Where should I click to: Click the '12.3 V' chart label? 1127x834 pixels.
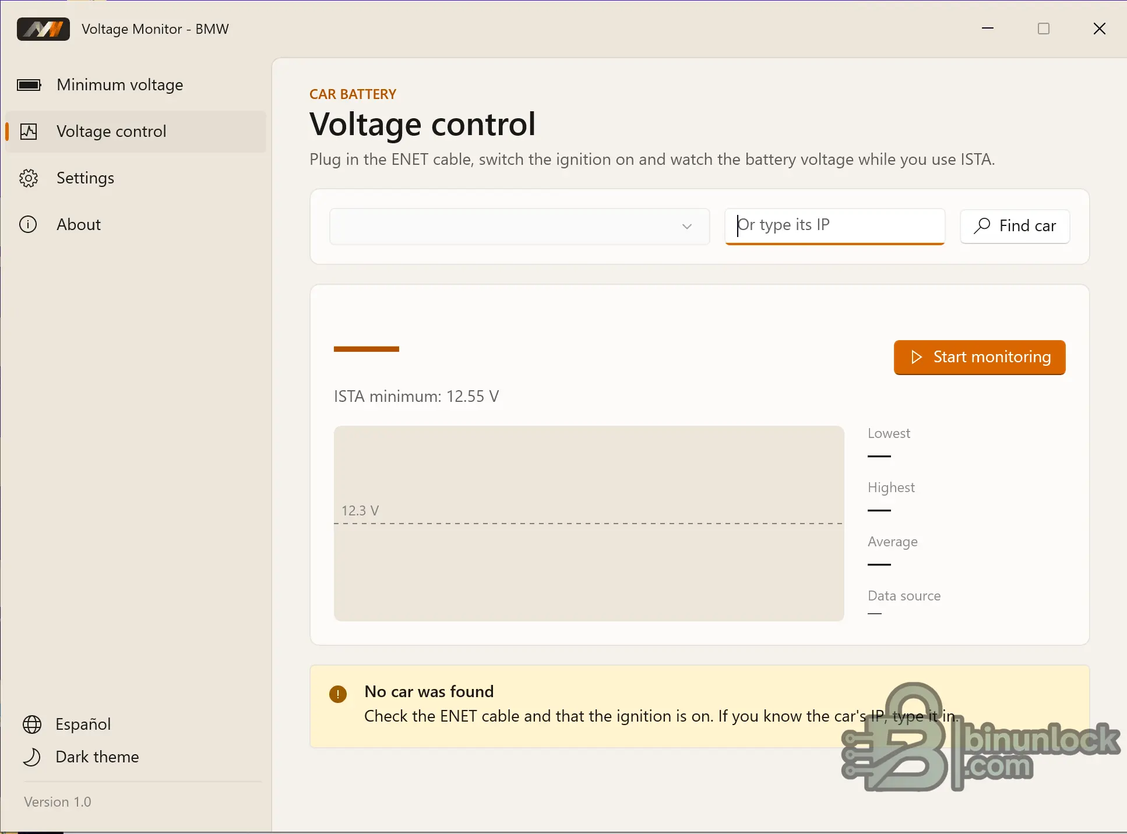360,511
